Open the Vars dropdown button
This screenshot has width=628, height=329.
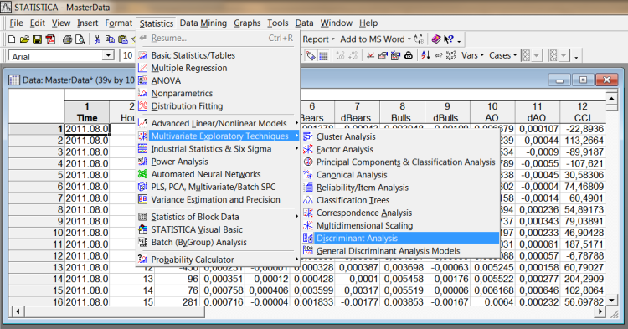472,55
